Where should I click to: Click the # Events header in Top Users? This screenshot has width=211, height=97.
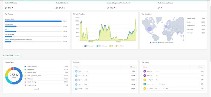[197, 67]
